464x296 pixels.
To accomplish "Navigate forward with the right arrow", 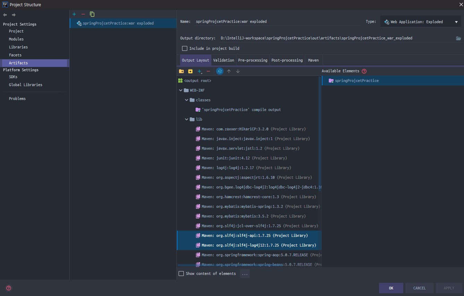I will [x=14, y=15].
